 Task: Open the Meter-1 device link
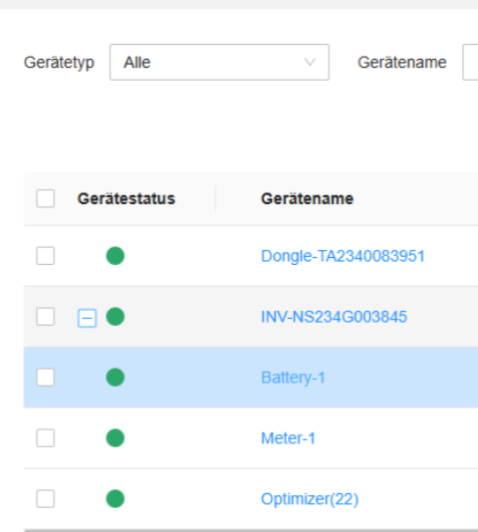click(288, 438)
